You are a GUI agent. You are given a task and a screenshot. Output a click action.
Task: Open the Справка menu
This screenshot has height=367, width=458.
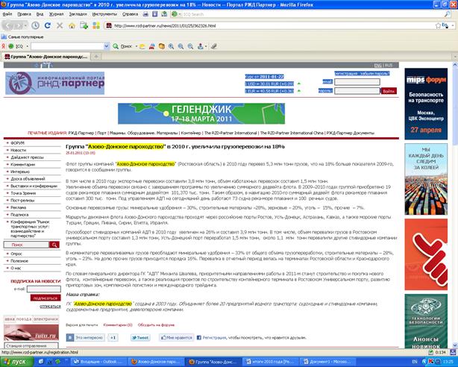(130, 14)
